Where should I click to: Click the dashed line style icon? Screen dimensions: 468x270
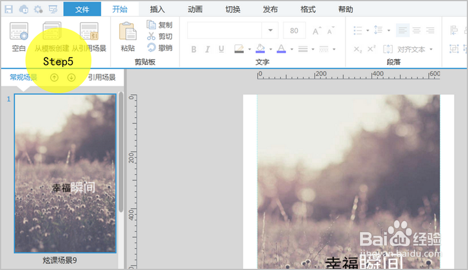(x=324, y=49)
